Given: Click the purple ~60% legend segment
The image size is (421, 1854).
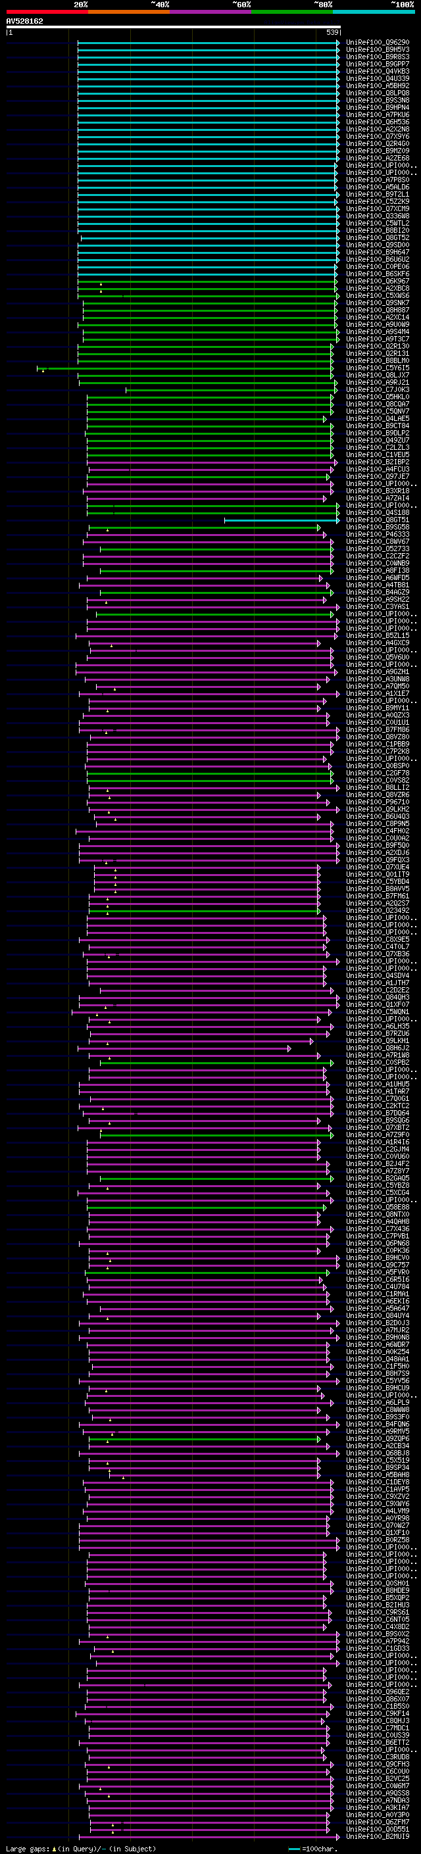Looking at the screenshot, I should point(210,12).
